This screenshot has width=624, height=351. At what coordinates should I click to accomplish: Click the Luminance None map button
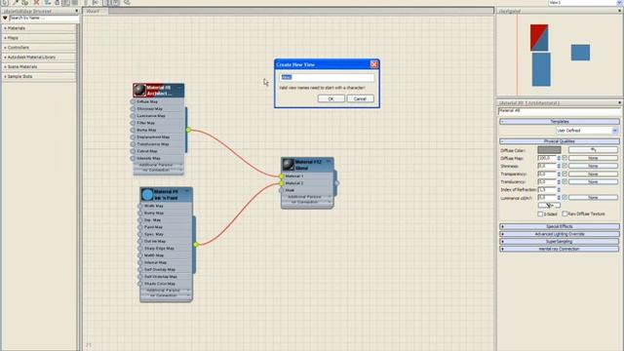coord(593,197)
